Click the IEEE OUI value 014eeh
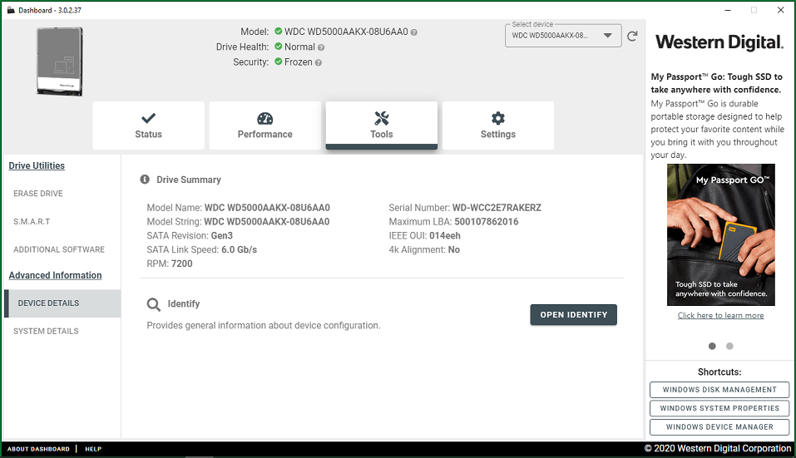The height and width of the screenshot is (458, 796). (445, 236)
